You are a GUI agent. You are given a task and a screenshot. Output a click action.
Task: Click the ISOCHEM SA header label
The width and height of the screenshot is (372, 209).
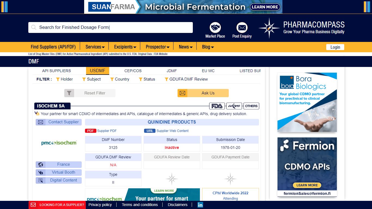pos(52,106)
